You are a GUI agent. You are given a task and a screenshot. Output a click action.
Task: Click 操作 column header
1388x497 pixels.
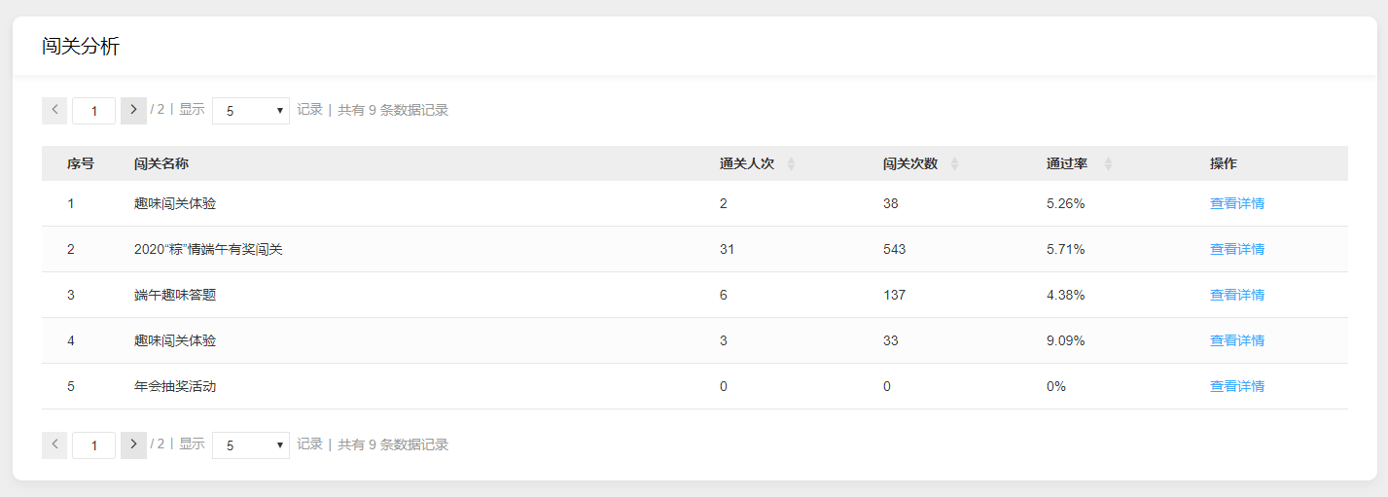1223,163
